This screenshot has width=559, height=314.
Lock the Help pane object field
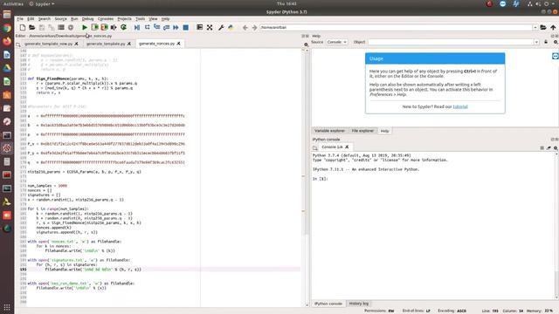click(546, 42)
